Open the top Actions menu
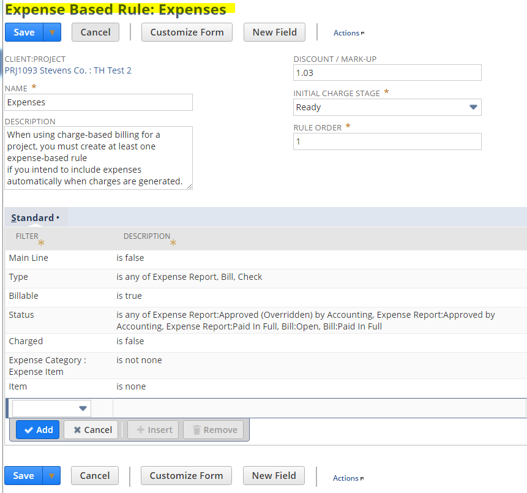 [348, 33]
